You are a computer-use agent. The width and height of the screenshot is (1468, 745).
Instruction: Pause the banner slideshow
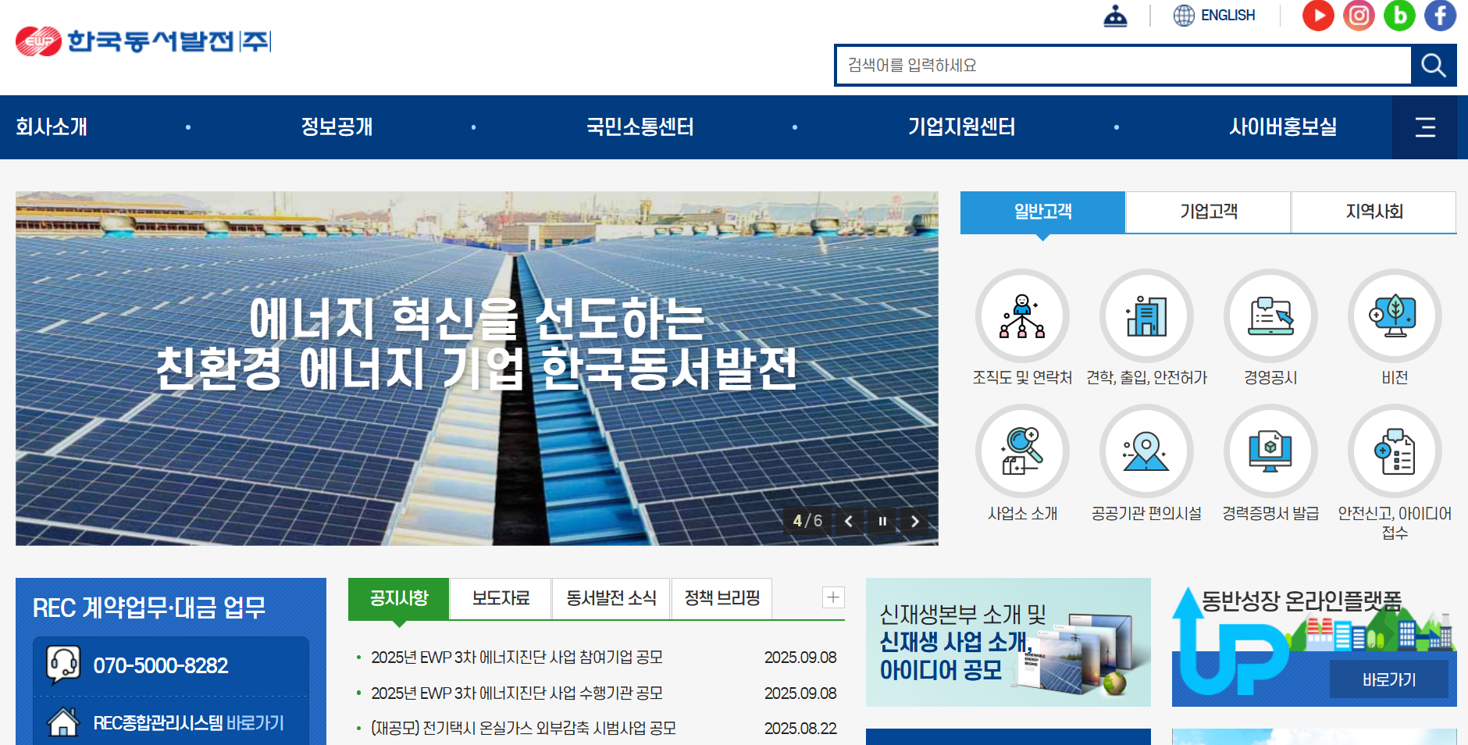[x=882, y=521]
